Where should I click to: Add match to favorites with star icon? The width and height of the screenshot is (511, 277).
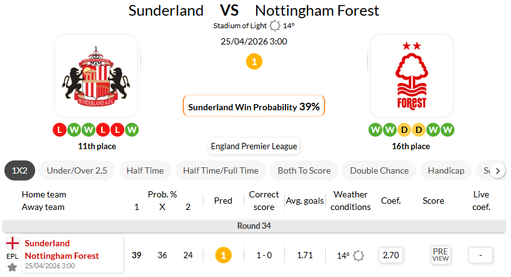12,267
